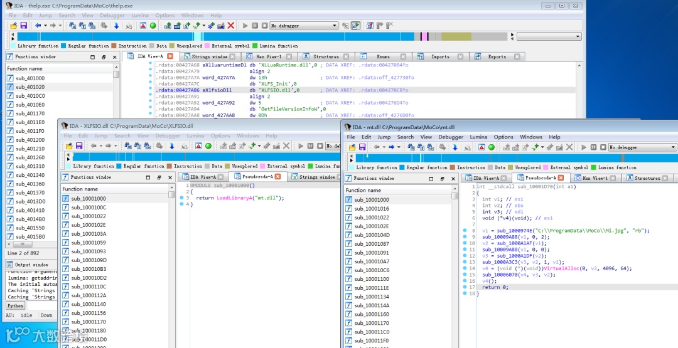This screenshot has width=678, height=348.
Task: Select sub_10001D70 neighbor sub_1000104D in mt.dll function list
Action: pyautogui.click(x=372, y=235)
